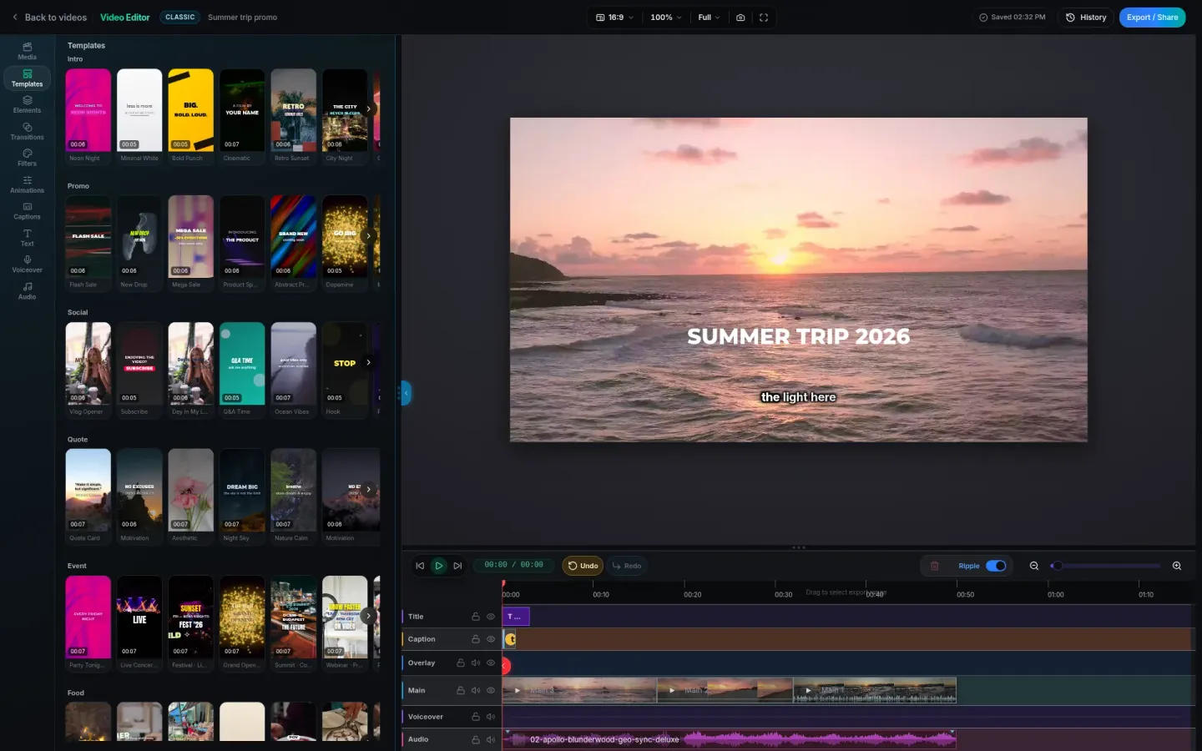Image resolution: width=1202 pixels, height=751 pixels.
Task: Mute the Voiceover track
Action: point(491,717)
